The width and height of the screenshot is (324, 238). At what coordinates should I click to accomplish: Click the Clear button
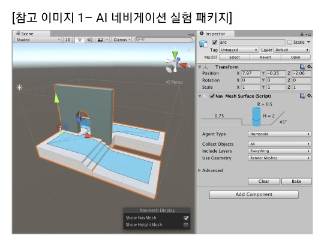[x=264, y=182]
